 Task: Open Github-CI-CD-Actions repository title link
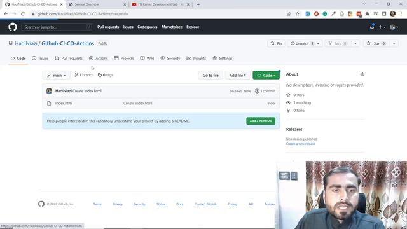(68, 43)
